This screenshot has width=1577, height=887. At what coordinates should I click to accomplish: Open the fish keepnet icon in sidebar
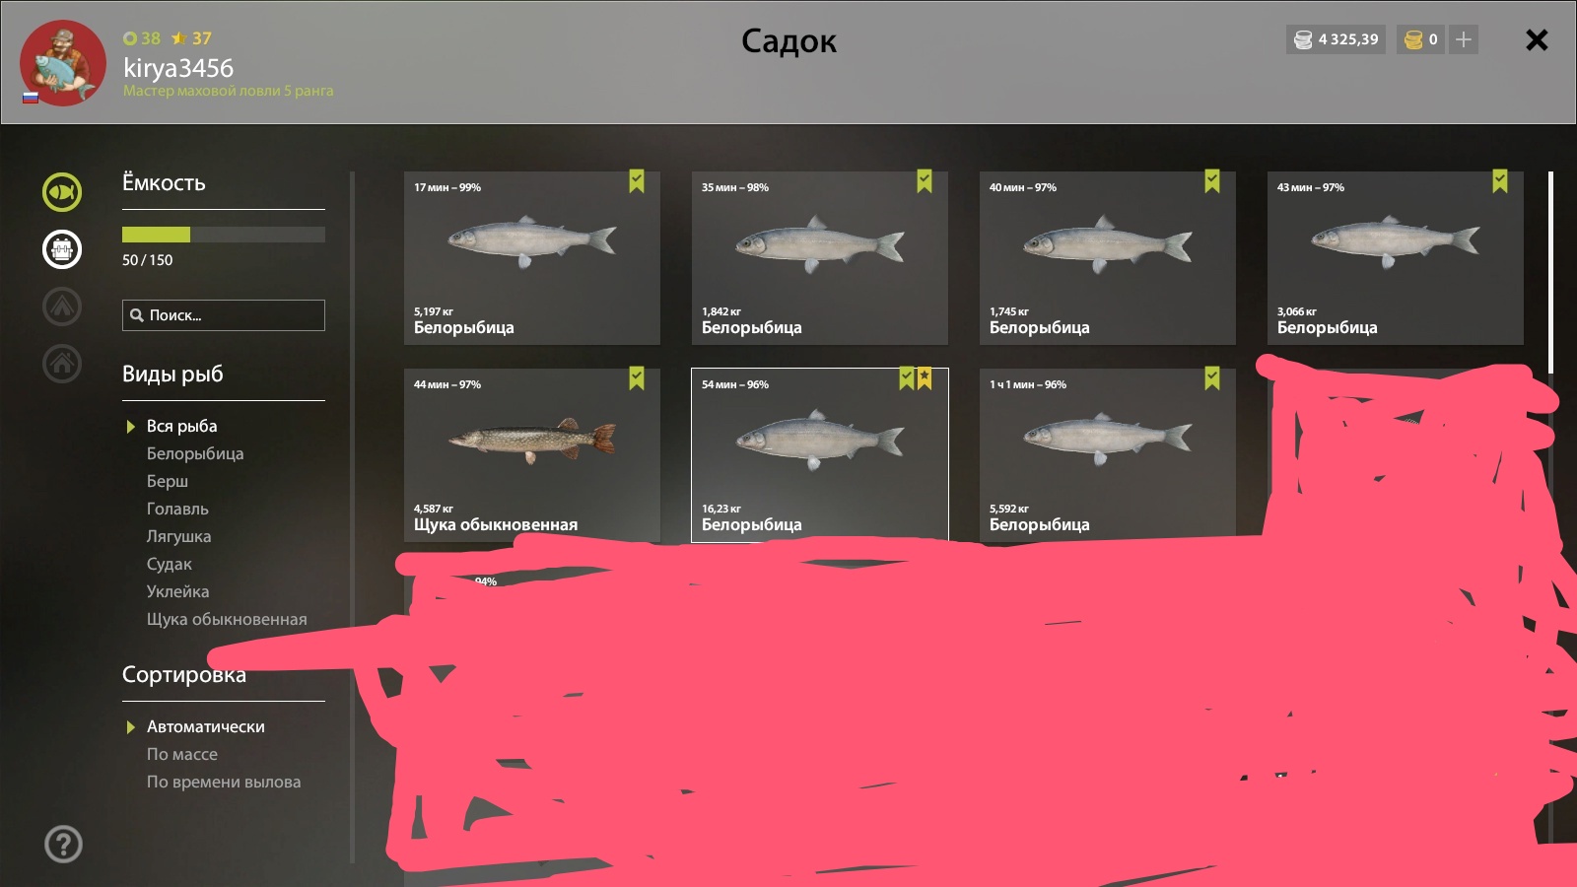coord(62,192)
